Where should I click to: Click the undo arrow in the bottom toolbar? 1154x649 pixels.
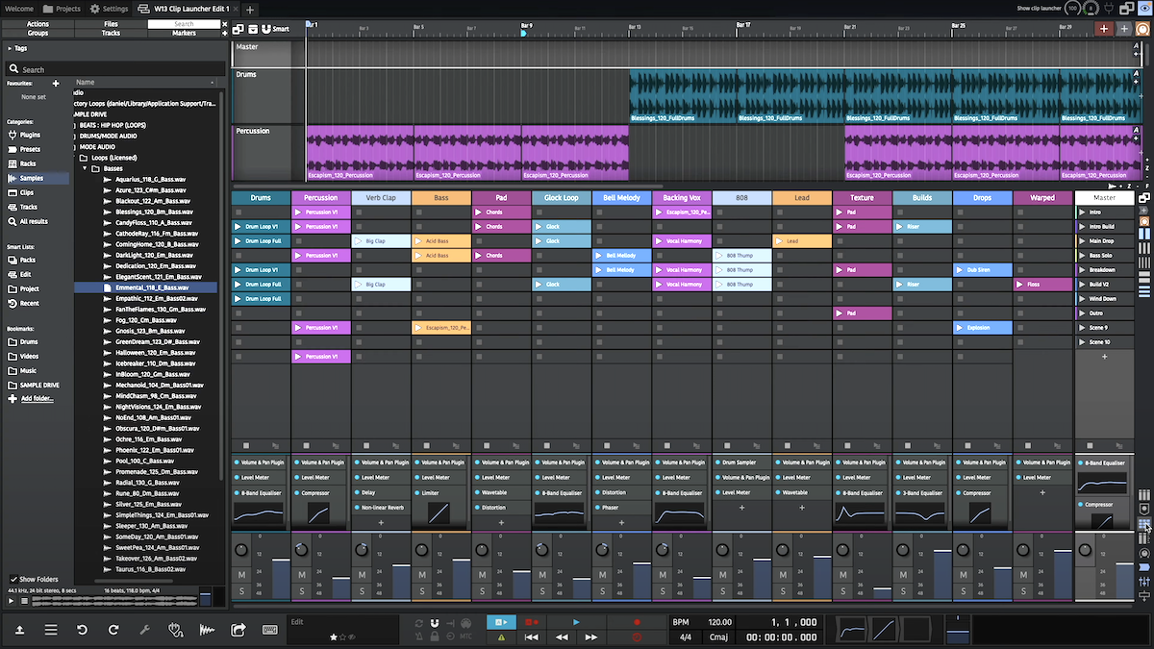click(x=82, y=629)
